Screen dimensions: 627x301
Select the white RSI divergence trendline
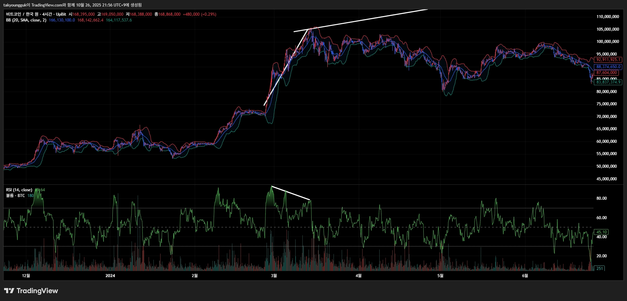(x=290, y=193)
